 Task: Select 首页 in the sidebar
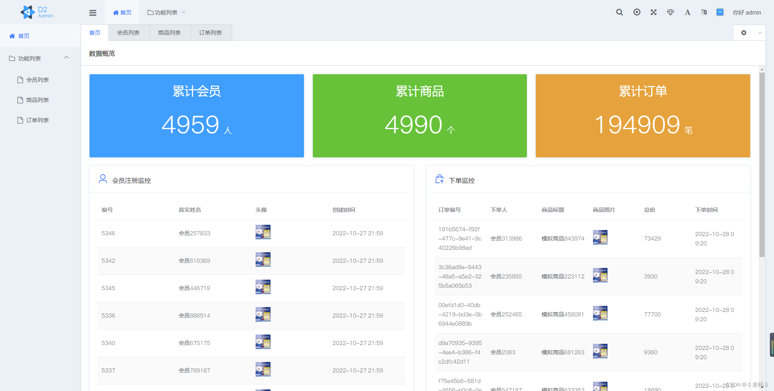point(40,36)
